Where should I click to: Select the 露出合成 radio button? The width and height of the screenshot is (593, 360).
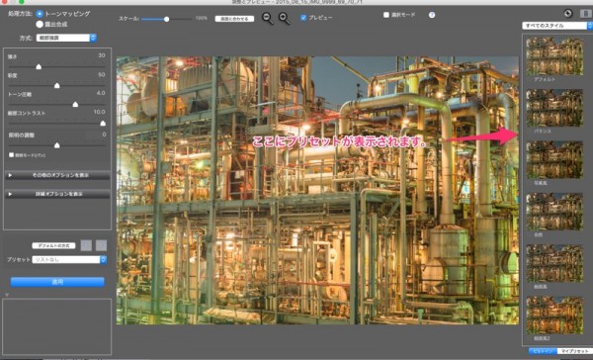click(40, 24)
